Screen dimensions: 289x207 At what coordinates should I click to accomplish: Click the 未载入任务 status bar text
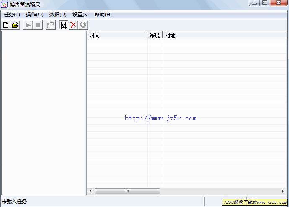[14, 202]
